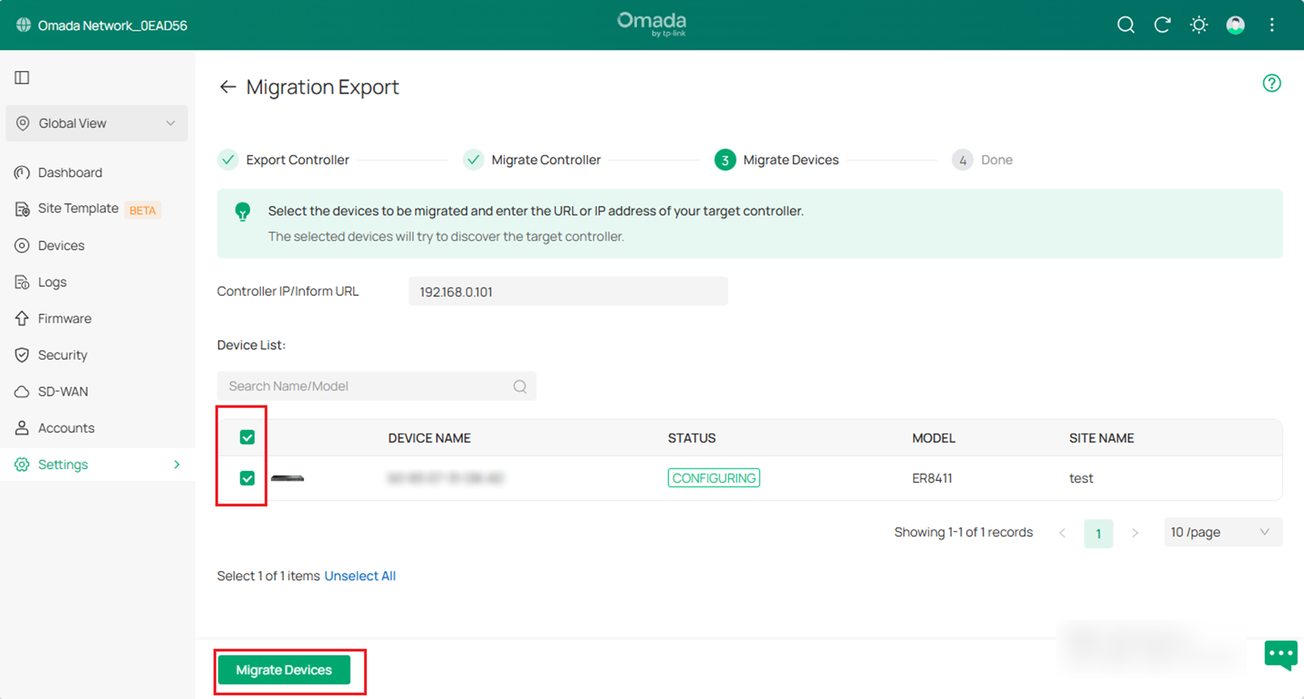Viewport: 1304px width, 699px height.
Task: Open the user avatar menu
Action: 1236,25
